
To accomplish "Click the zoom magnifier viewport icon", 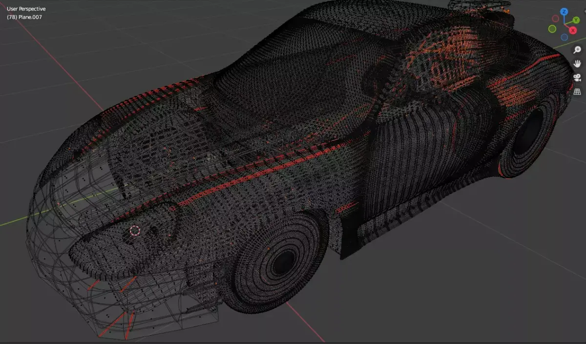I will (577, 50).
